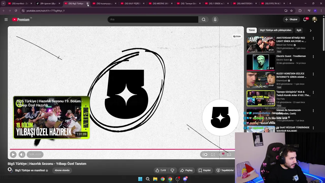Open the account avatar menu
This screenshot has width=325, height=183.
[315, 20]
